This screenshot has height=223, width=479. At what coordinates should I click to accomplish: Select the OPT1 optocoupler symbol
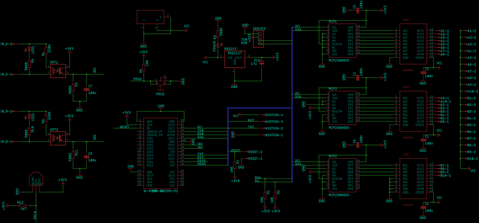coord(58,71)
